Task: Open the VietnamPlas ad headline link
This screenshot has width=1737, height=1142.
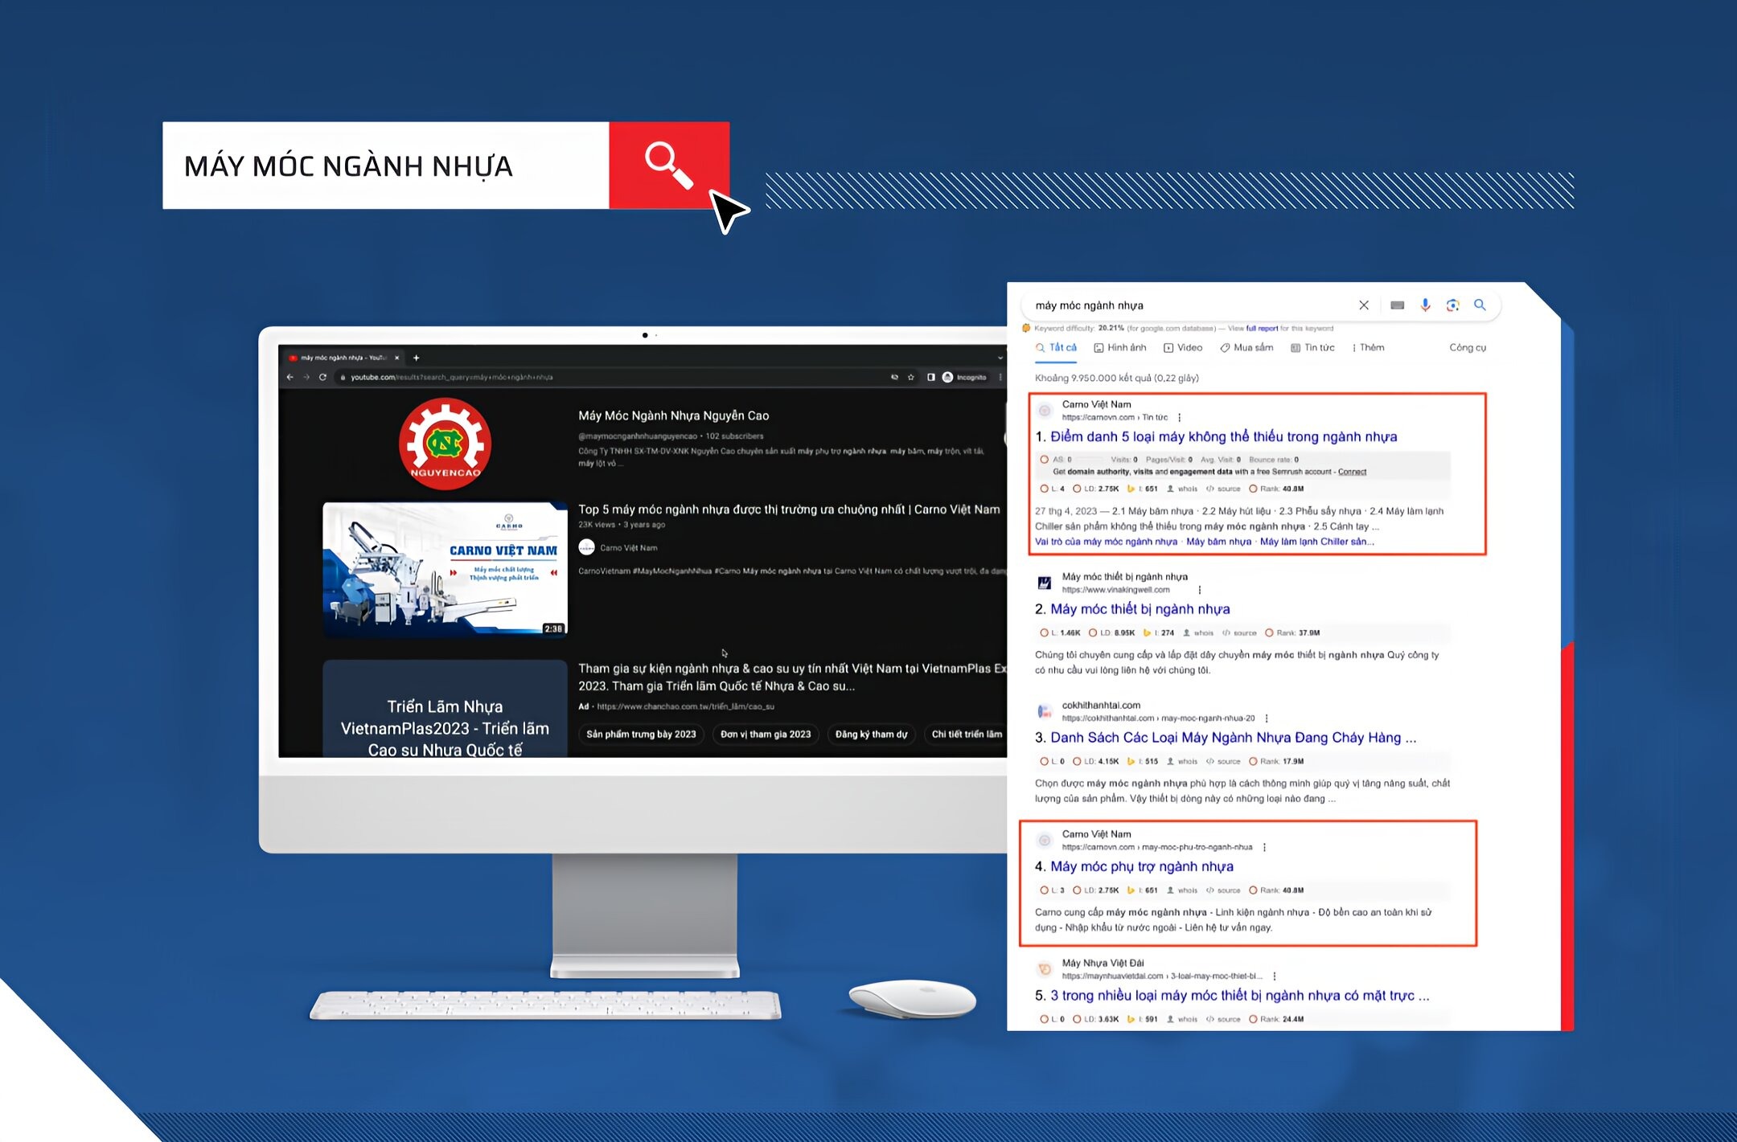Action: (x=792, y=677)
